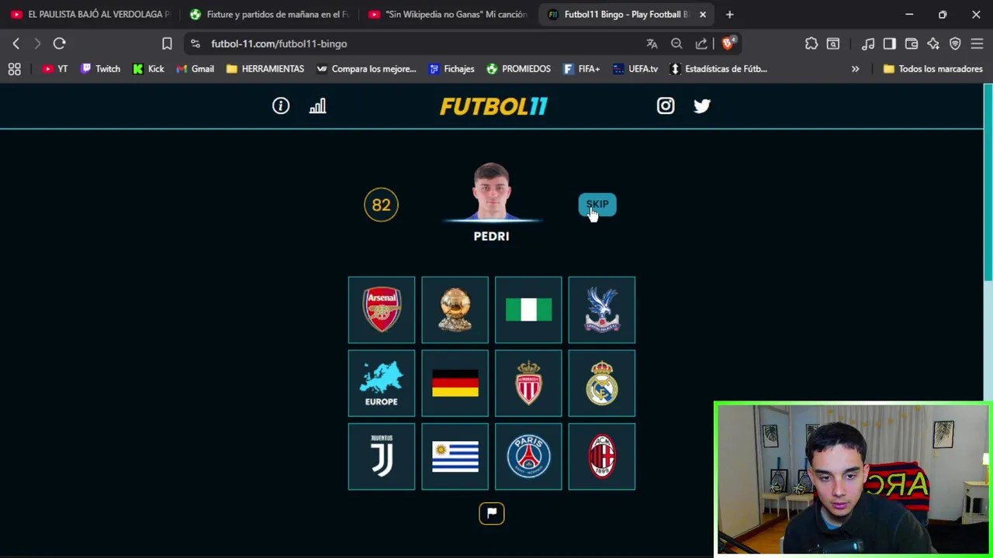The height and width of the screenshot is (558, 993).
Task: Select the Real Madrid crest tile
Action: (602, 384)
